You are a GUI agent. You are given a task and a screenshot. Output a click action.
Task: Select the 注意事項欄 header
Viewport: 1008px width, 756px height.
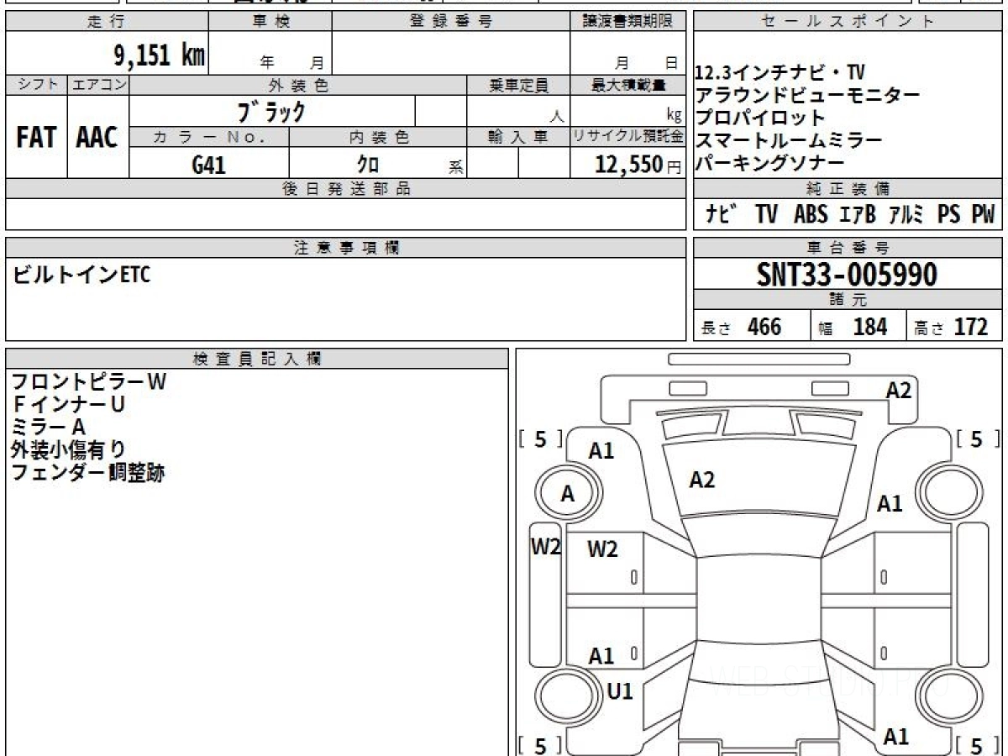346,247
